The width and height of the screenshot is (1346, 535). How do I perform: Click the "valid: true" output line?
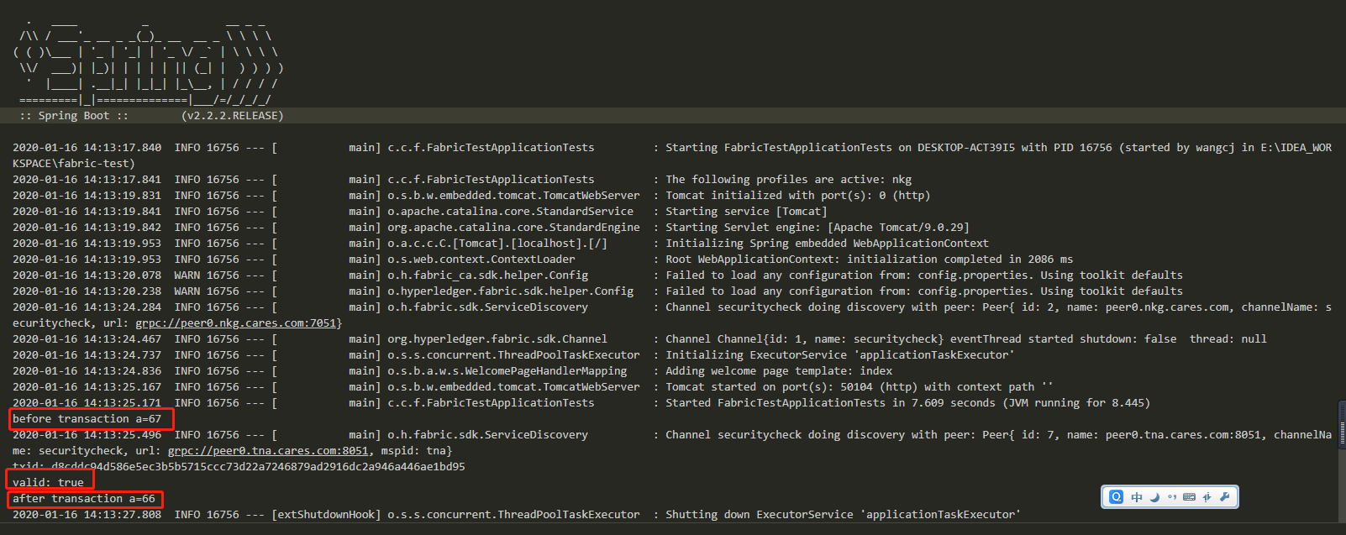48,483
